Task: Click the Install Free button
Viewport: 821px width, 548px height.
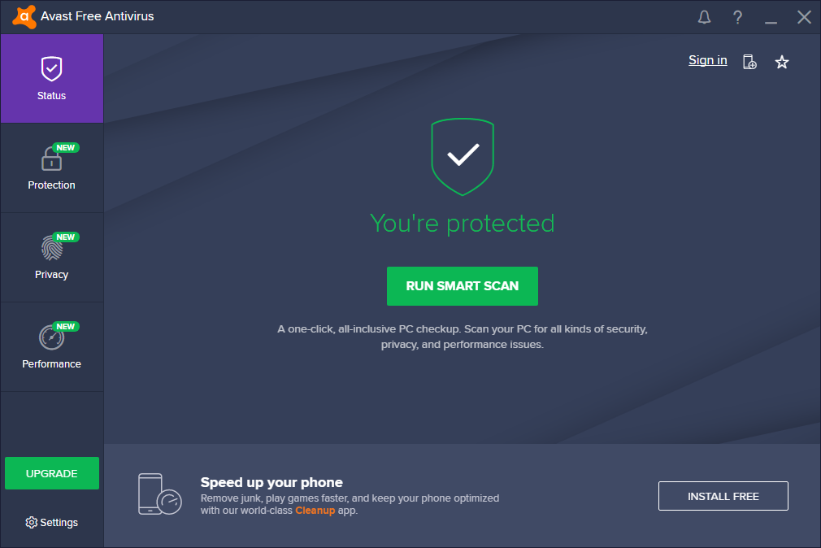Action: click(723, 496)
